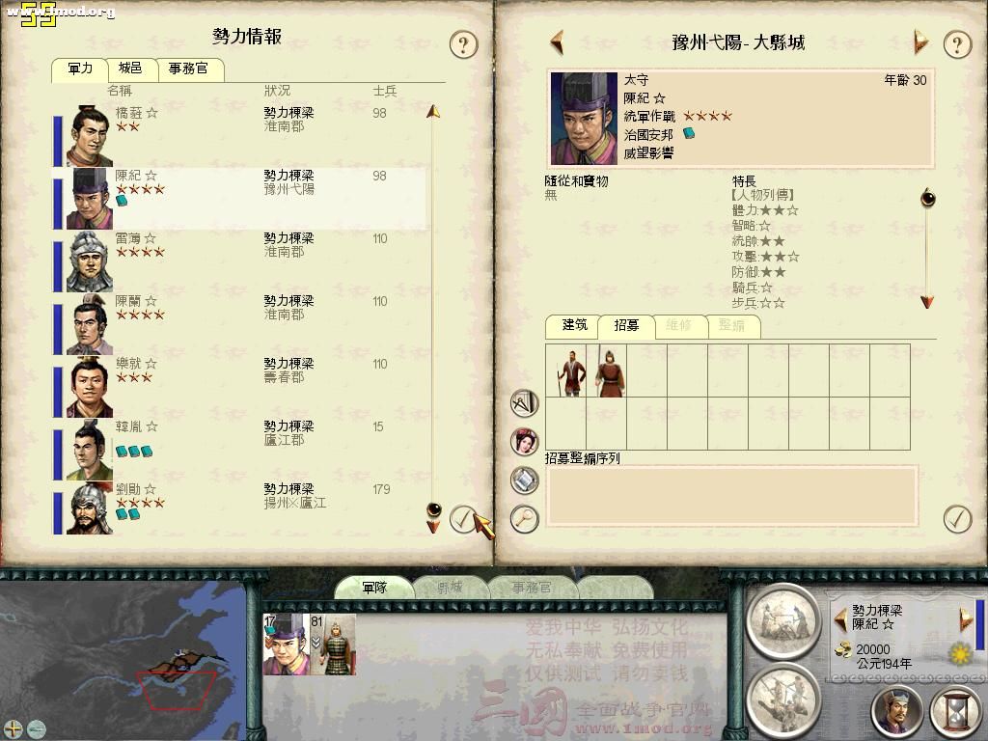Open the 建筑 tab

pos(572,325)
